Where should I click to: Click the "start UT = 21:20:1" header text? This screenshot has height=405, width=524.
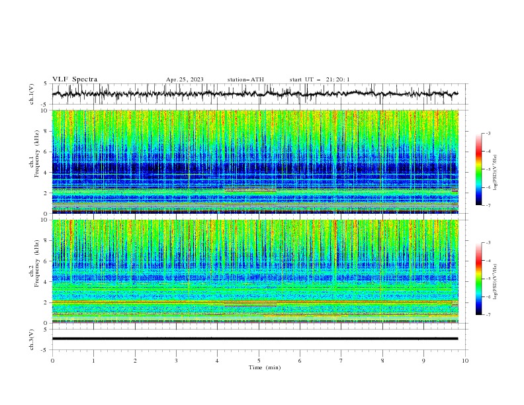(319, 79)
